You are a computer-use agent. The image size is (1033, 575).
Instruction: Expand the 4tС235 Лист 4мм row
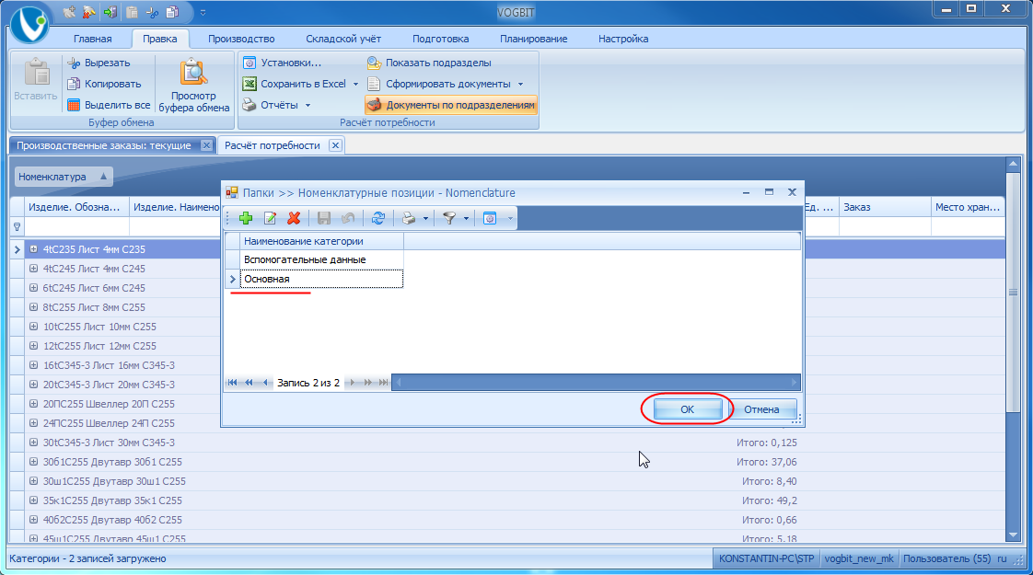[x=33, y=249]
